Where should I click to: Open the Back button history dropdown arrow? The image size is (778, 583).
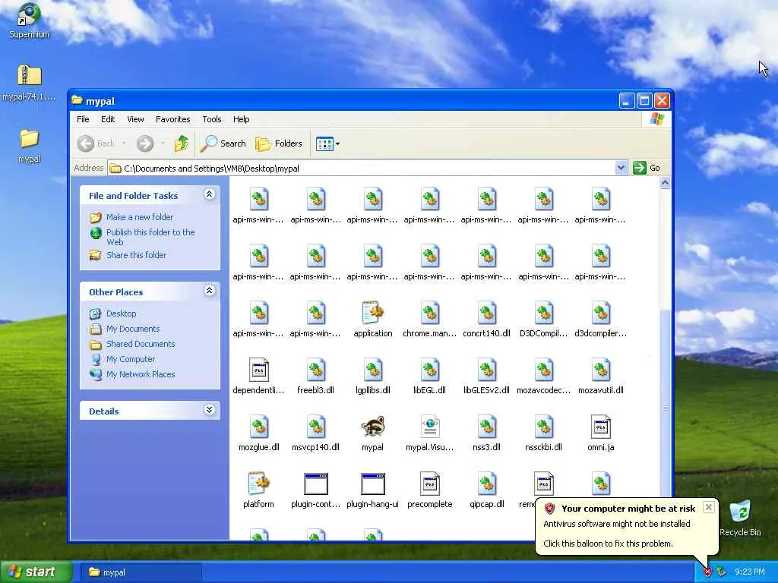coord(124,143)
